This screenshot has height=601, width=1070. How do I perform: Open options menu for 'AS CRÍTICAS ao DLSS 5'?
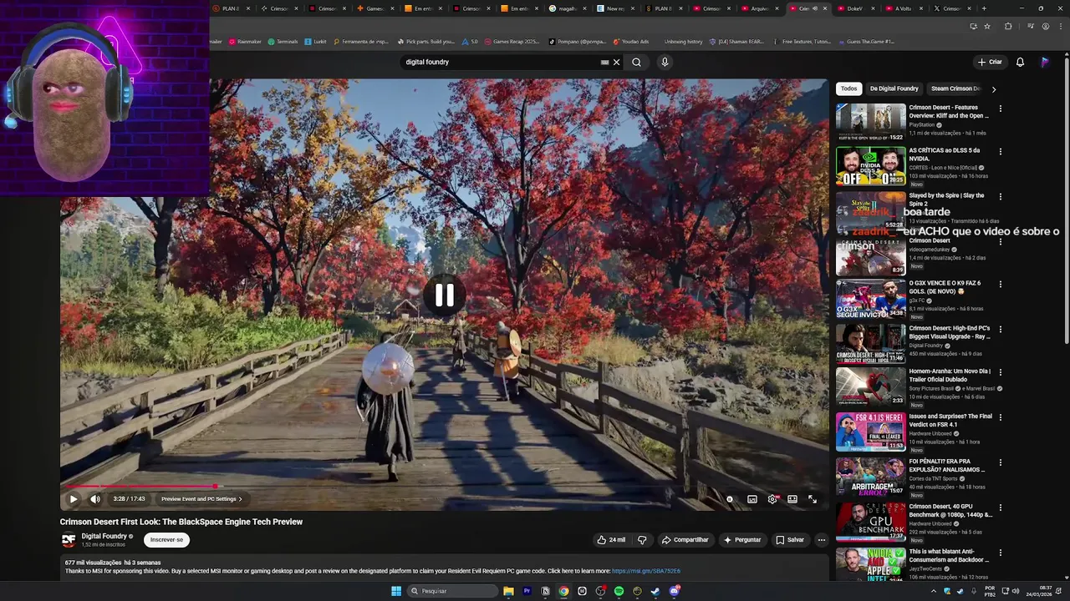[1000, 152]
